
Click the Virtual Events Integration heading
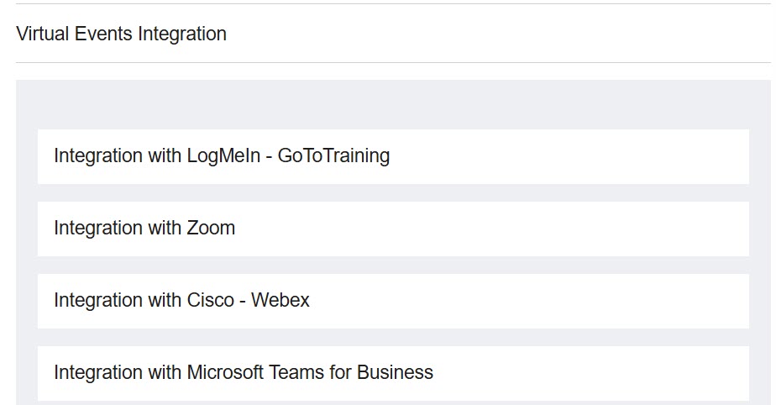121,34
